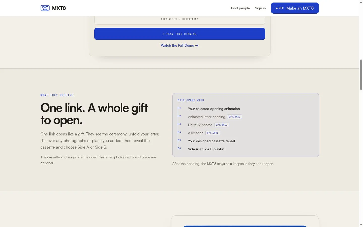
Task: Click step number 06 in the list
Action: [179, 148]
